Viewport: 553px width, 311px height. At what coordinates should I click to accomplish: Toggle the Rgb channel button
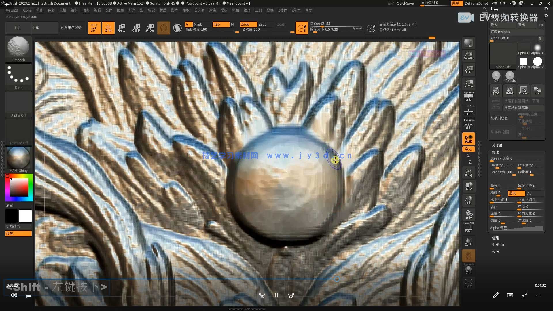point(221,24)
